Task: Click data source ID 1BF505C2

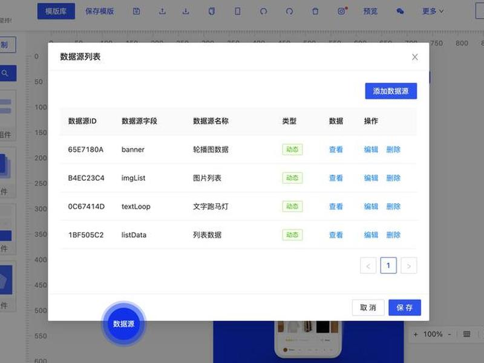Action: point(86,235)
